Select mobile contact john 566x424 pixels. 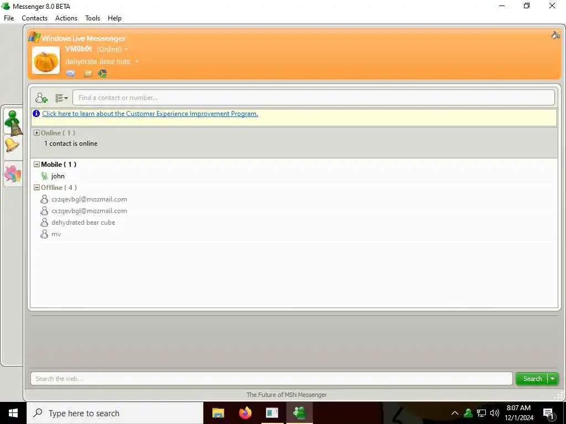(x=57, y=176)
